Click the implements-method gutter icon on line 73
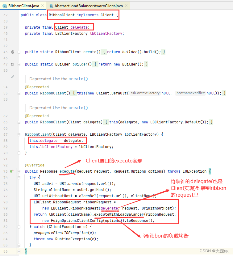 [12, 171]
